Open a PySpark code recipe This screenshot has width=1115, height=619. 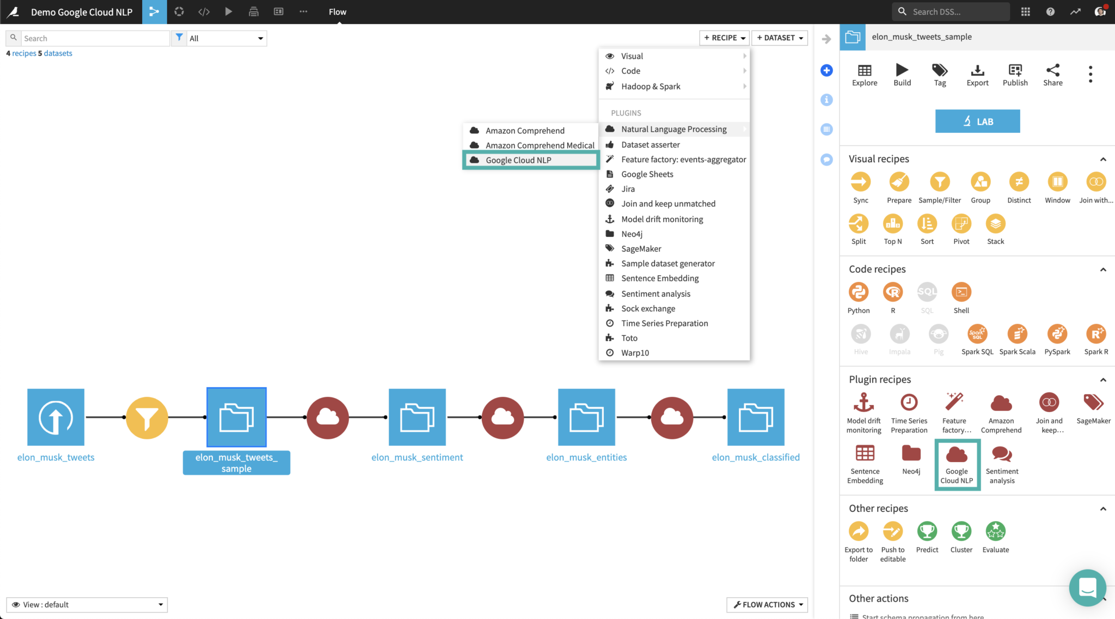[1057, 334]
